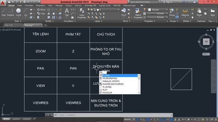218x122 pixels.
Task: Toggle drawing grid display in status bar
Action: point(134,119)
